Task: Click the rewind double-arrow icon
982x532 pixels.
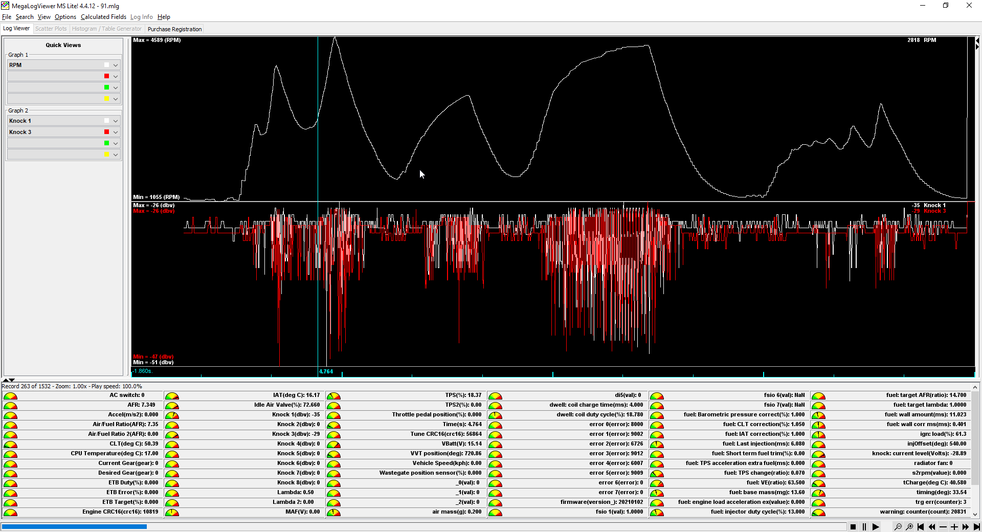Action: [932, 527]
